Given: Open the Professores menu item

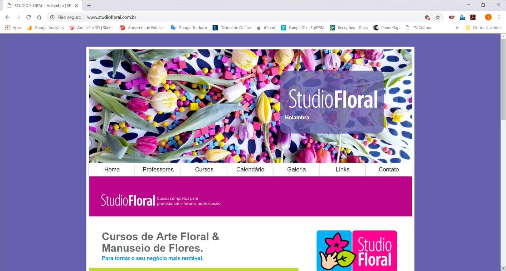Looking at the screenshot, I should point(158,169).
